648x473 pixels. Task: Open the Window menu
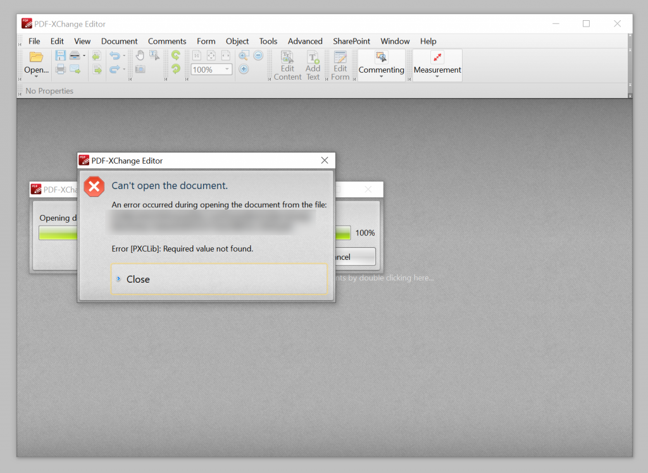click(x=395, y=41)
